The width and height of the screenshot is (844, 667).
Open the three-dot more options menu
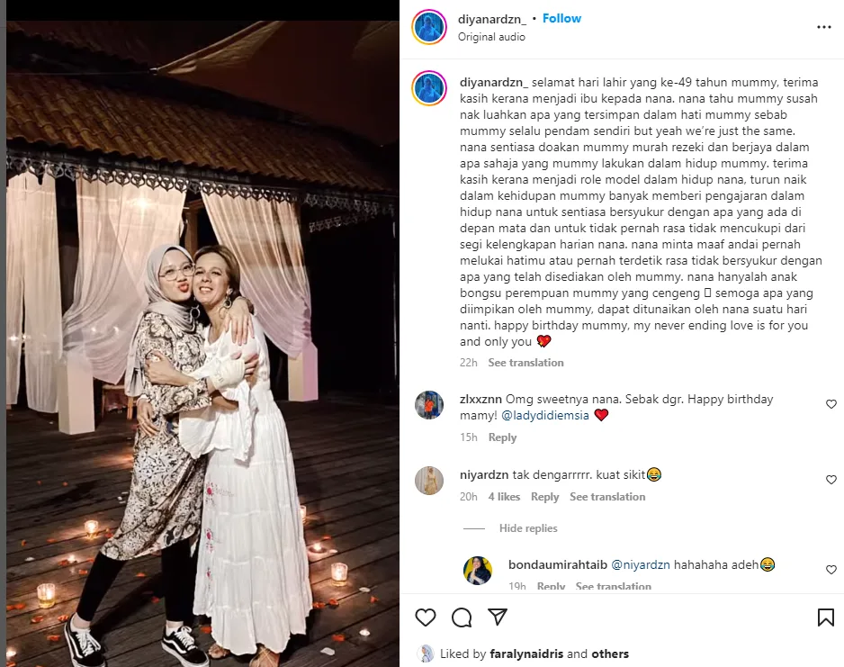coord(824,27)
